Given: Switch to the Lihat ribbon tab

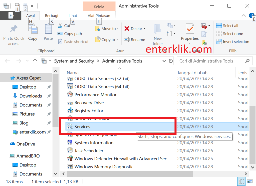Looking at the screenshot, I should (73, 15).
